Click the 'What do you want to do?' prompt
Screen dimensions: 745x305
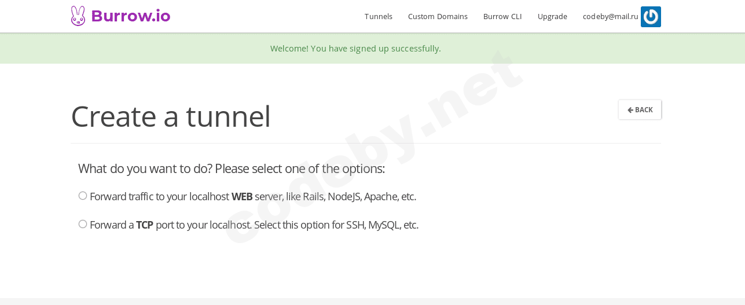[145, 169]
